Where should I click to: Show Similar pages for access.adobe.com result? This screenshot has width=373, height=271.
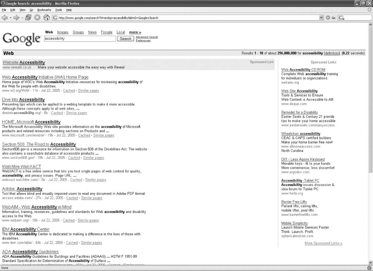pos(92,198)
